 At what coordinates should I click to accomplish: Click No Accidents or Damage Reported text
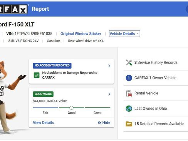click(70, 75)
